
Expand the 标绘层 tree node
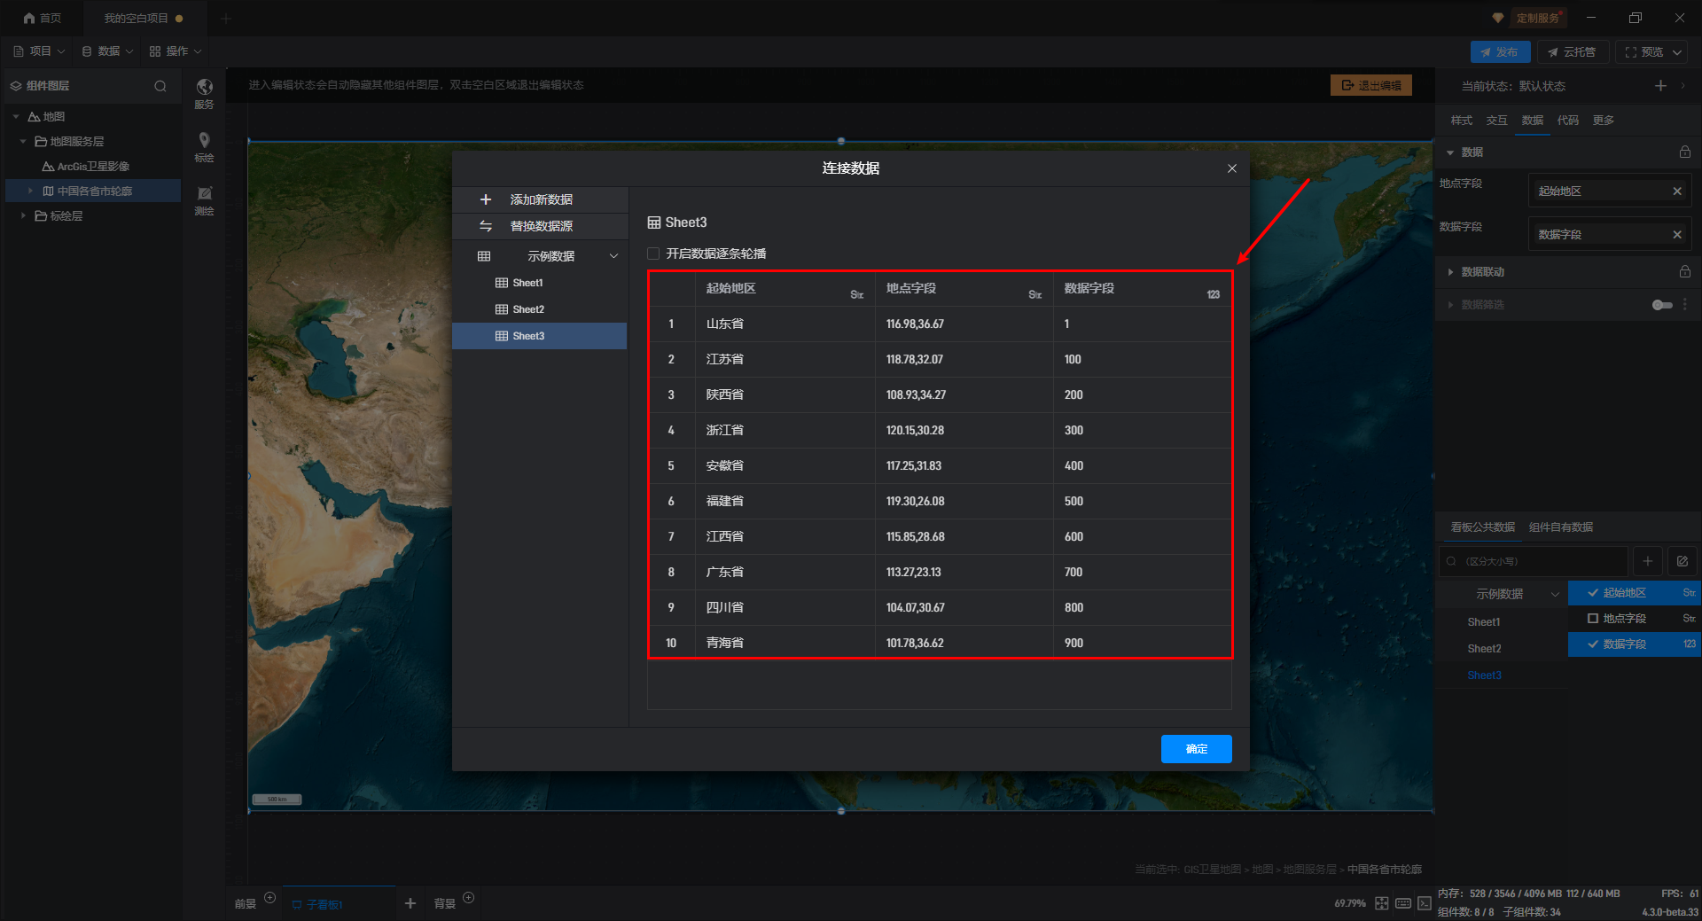point(23,216)
